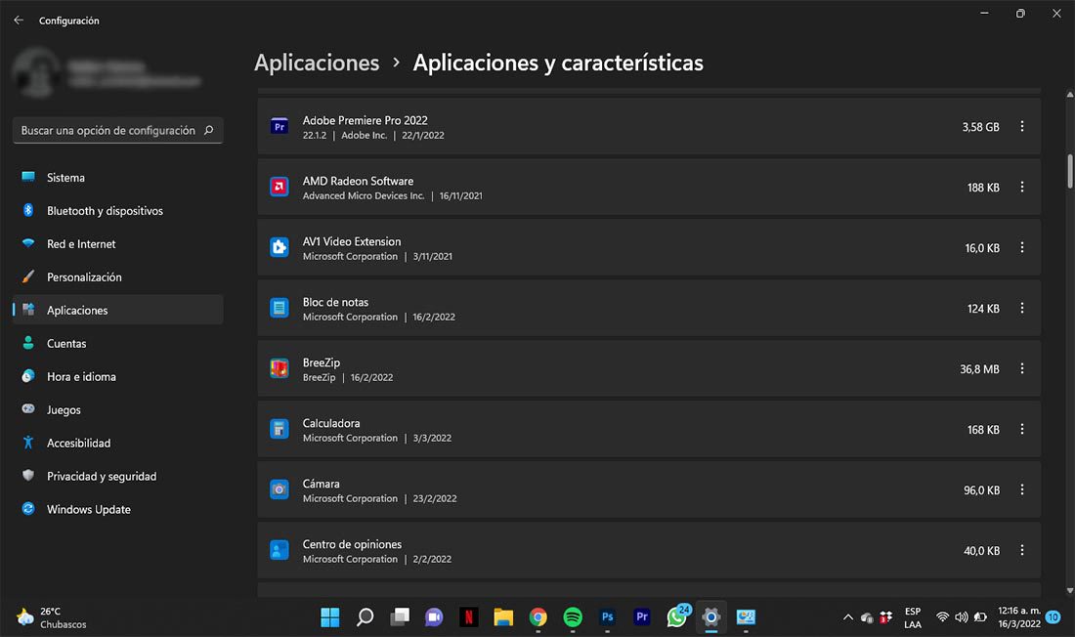Click the Cámara app icon
1075x637 pixels.
click(279, 489)
